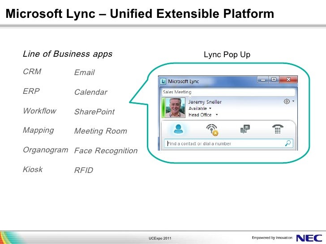Viewport: 326px width, 244px height.
Task: Click the Email list item
Action: click(84, 72)
